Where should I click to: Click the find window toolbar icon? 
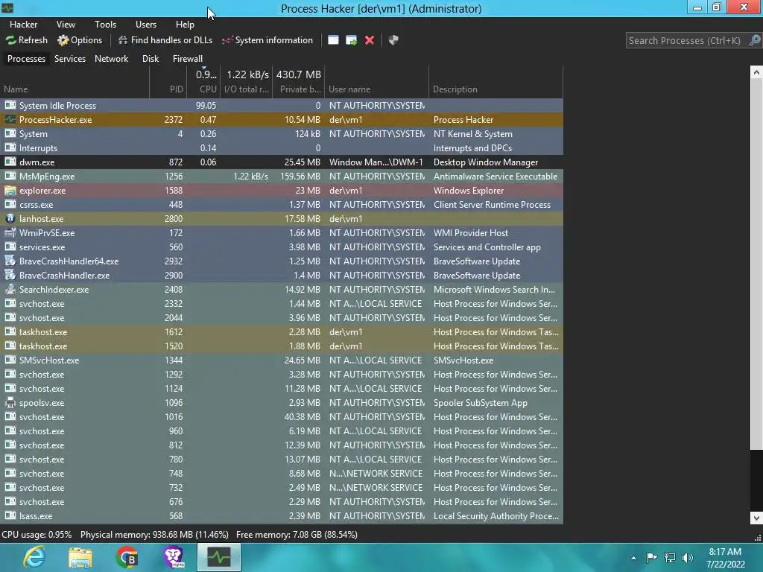(333, 40)
